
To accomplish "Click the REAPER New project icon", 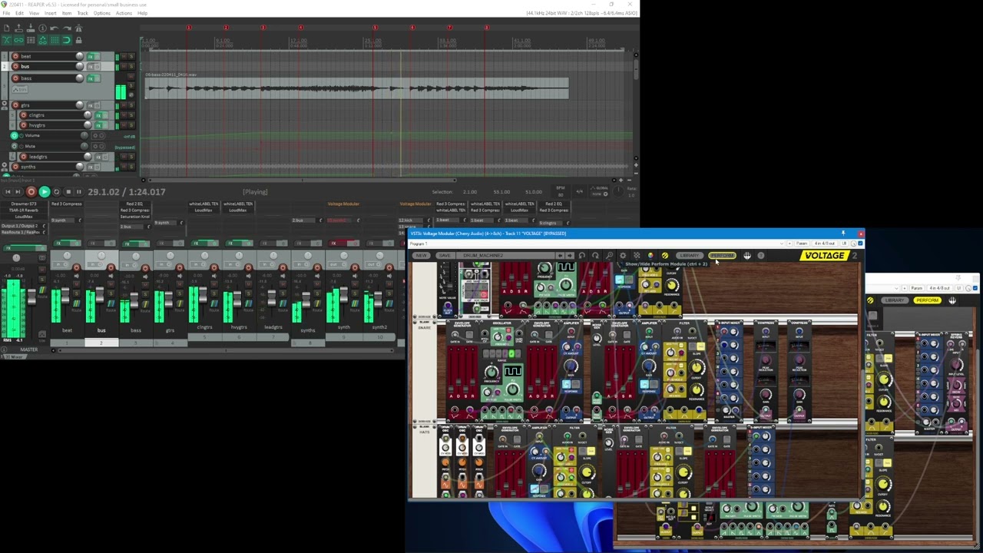I will coord(7,28).
